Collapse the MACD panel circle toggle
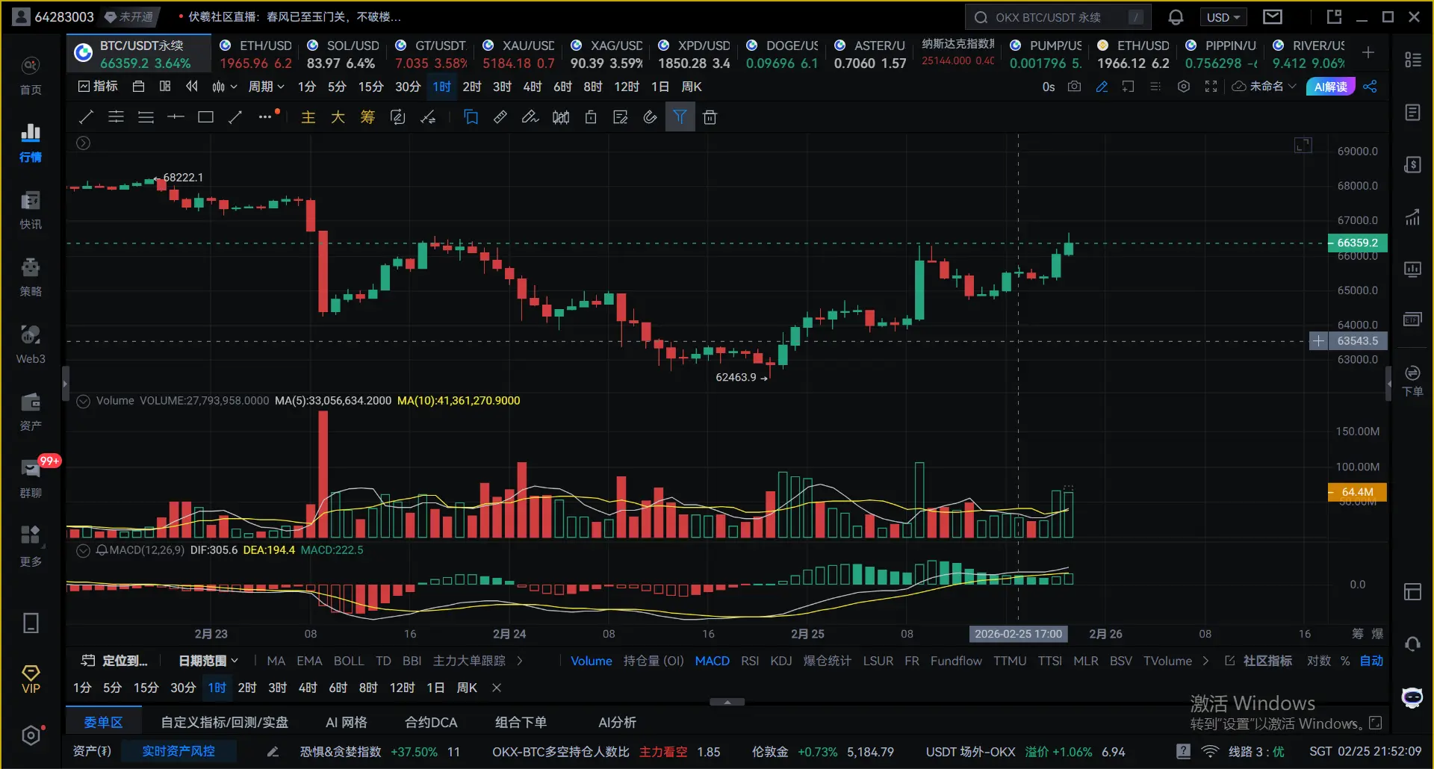This screenshot has height=769, width=1434. tap(84, 550)
